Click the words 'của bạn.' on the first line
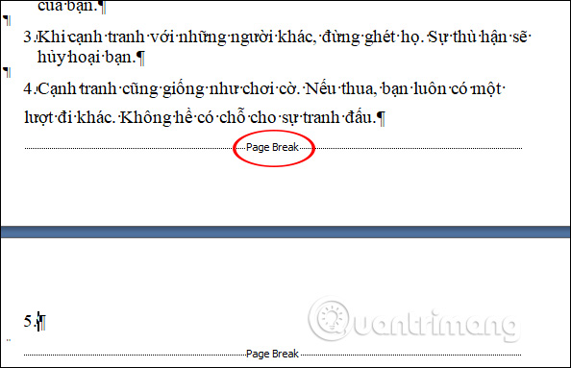 pos(68,6)
